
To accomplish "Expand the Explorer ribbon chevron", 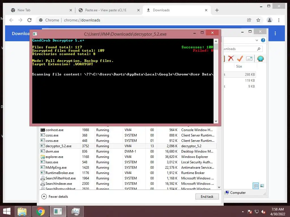I will 257,40.
